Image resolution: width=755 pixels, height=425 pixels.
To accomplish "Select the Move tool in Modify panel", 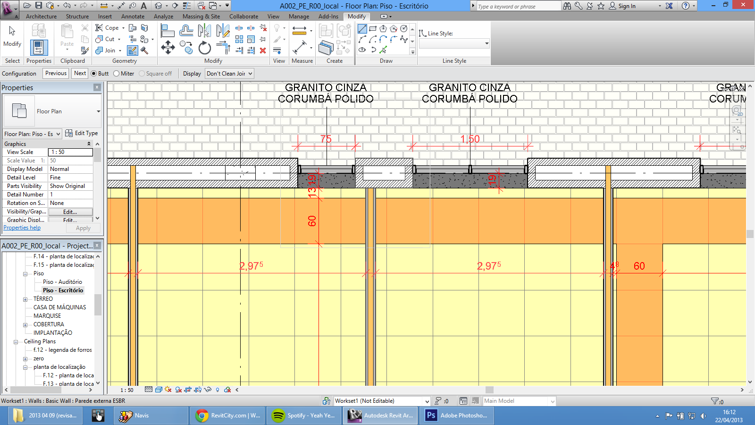I will pyautogui.click(x=168, y=47).
